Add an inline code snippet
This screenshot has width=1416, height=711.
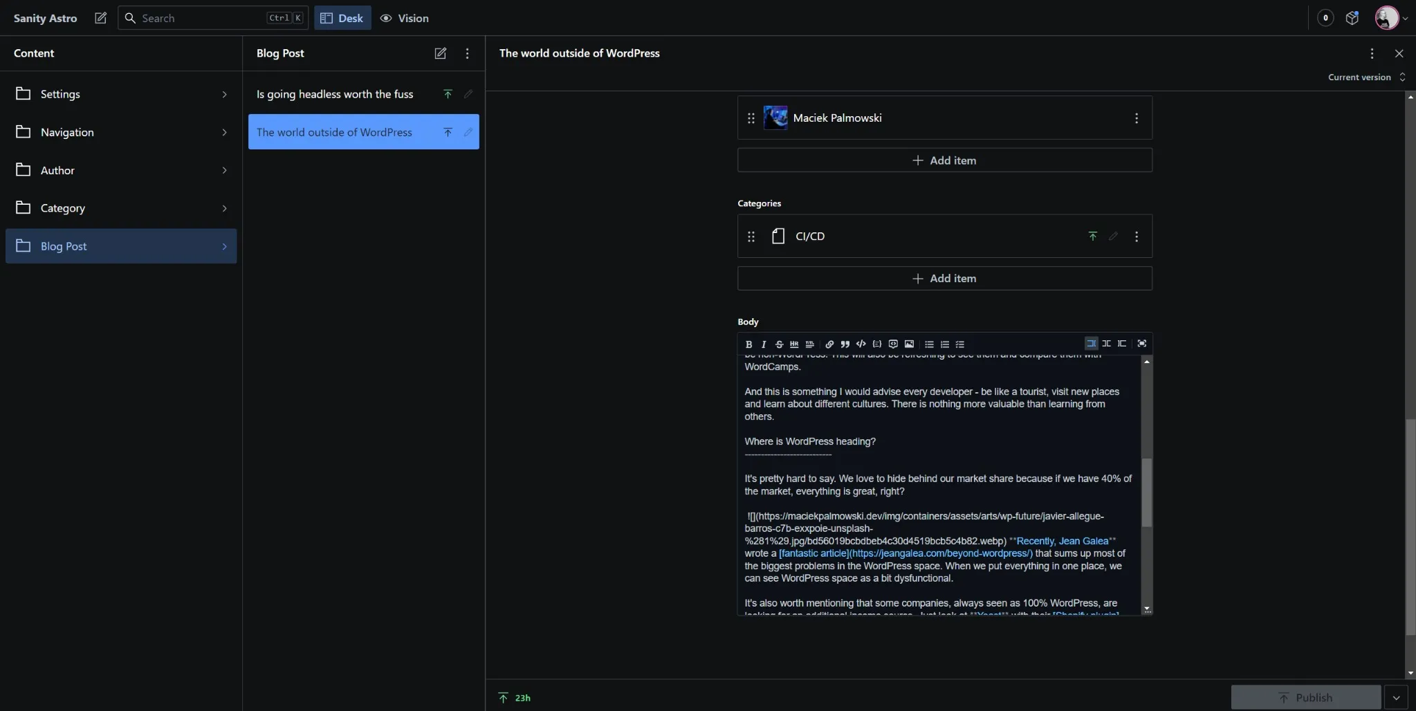tap(861, 344)
